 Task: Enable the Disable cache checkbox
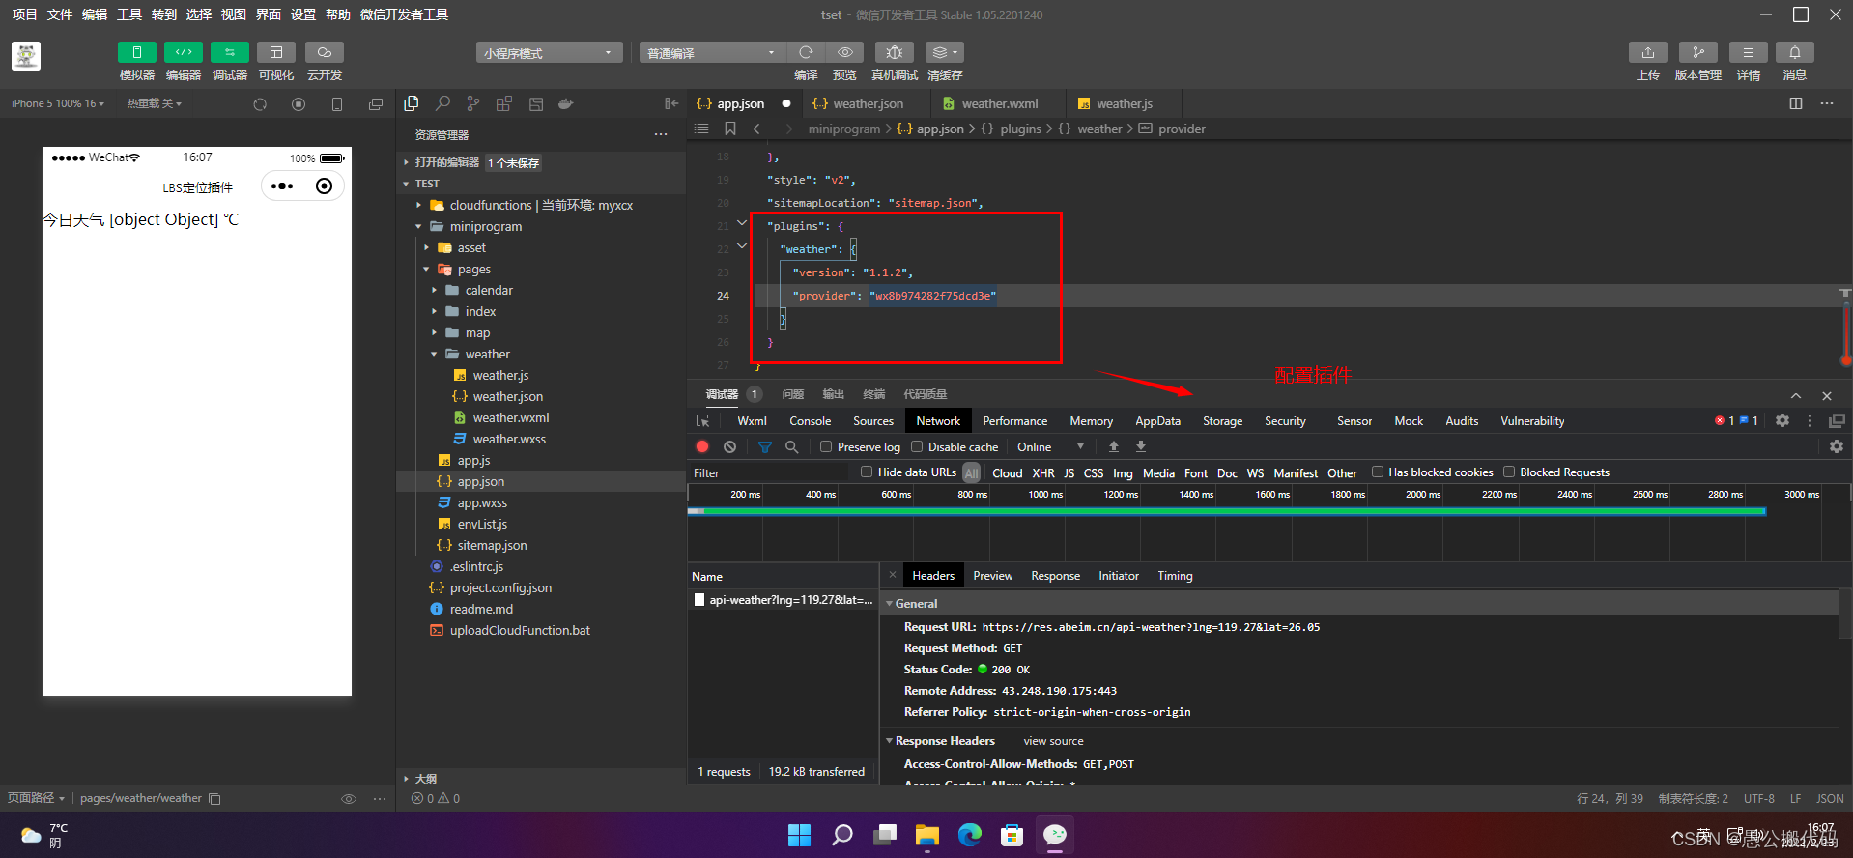tap(917, 446)
